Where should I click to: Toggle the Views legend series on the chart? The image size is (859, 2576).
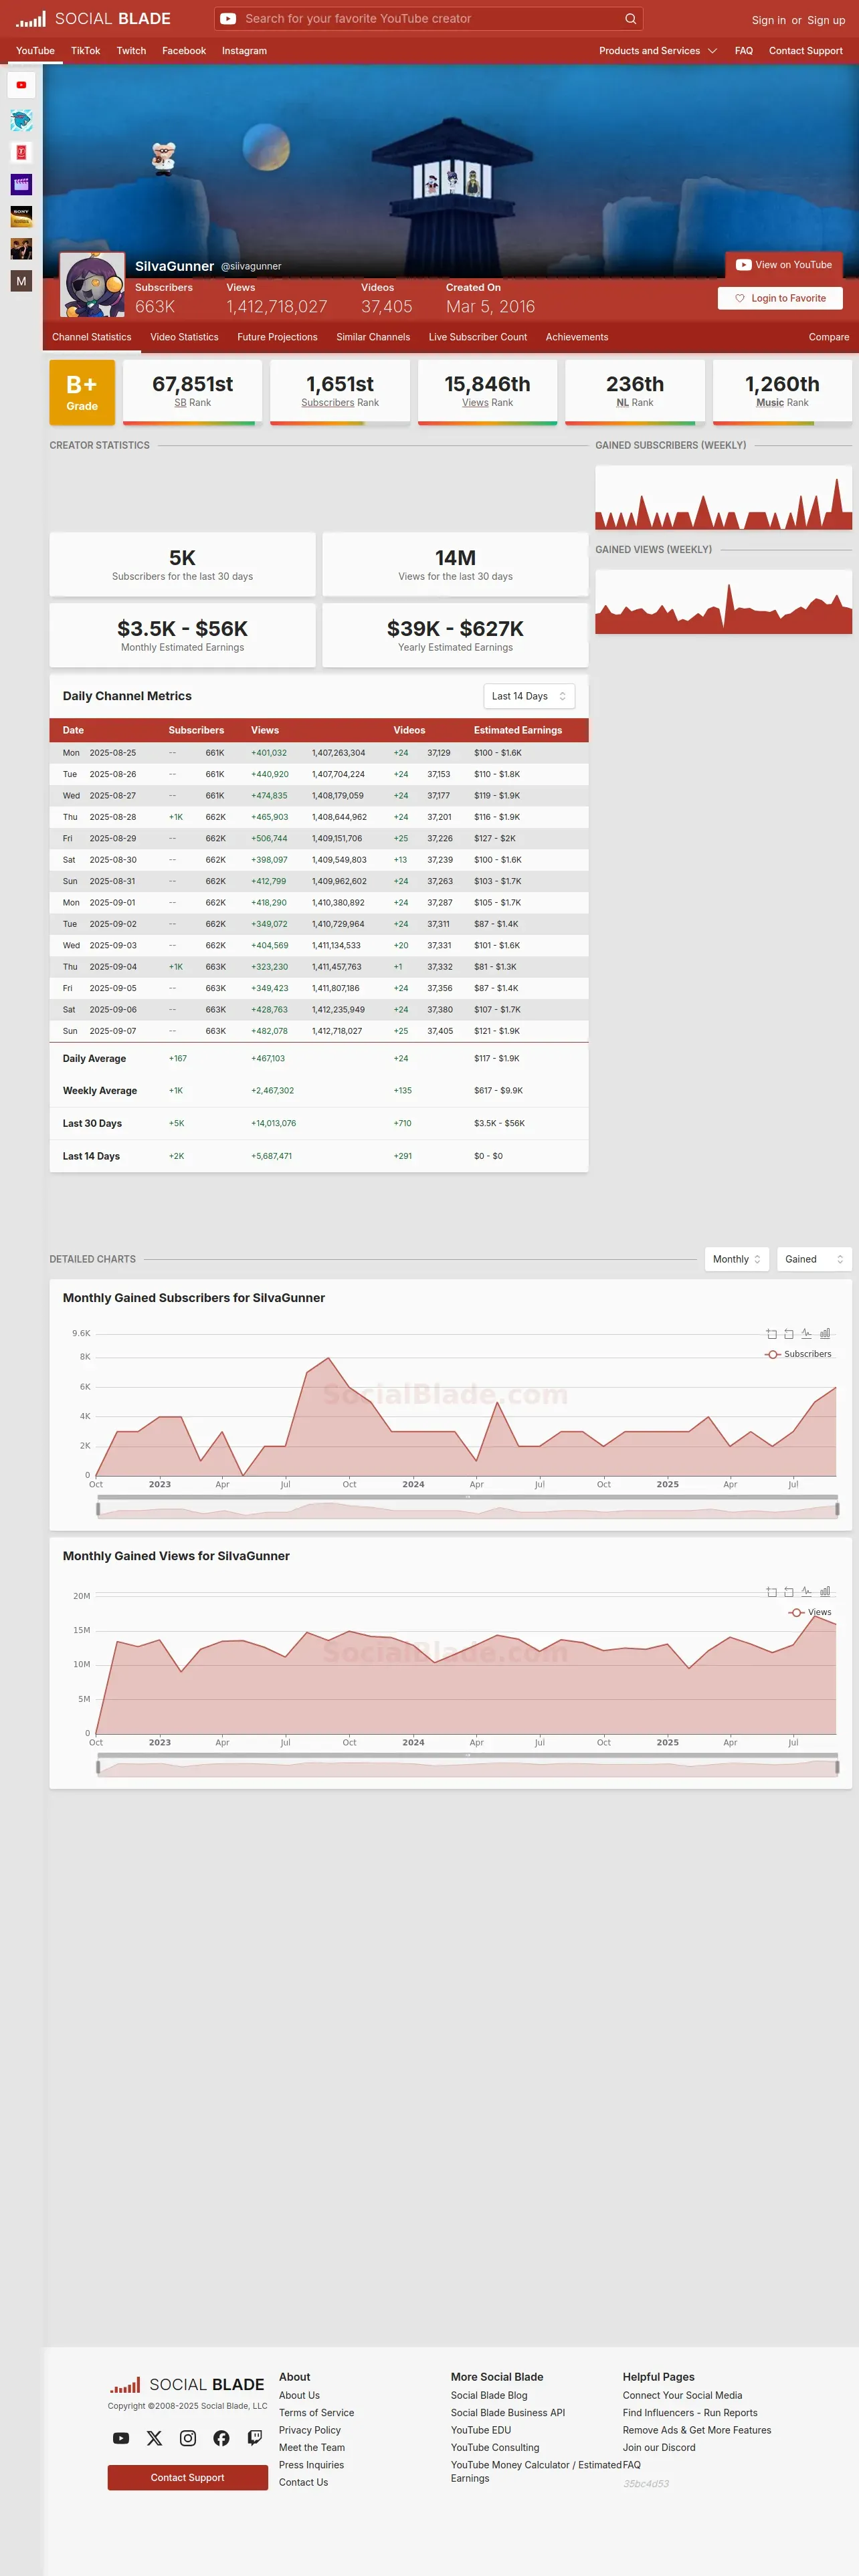[810, 1612]
